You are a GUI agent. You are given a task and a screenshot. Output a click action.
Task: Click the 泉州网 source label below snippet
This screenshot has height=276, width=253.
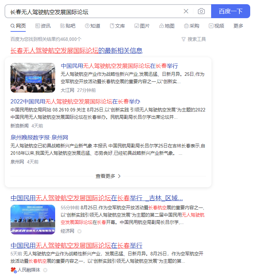click(17, 162)
